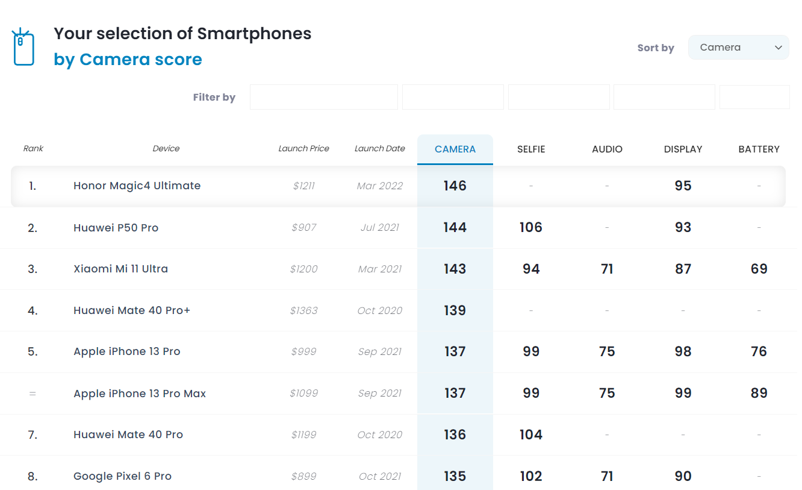Open the Sort by Camera dropdown
Image resolution: width=802 pixels, height=490 pixels.
738,48
